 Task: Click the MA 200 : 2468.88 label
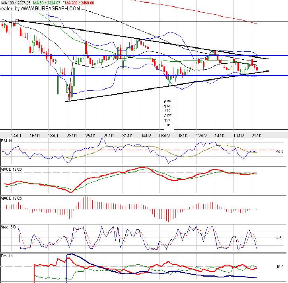(x=80, y=3)
